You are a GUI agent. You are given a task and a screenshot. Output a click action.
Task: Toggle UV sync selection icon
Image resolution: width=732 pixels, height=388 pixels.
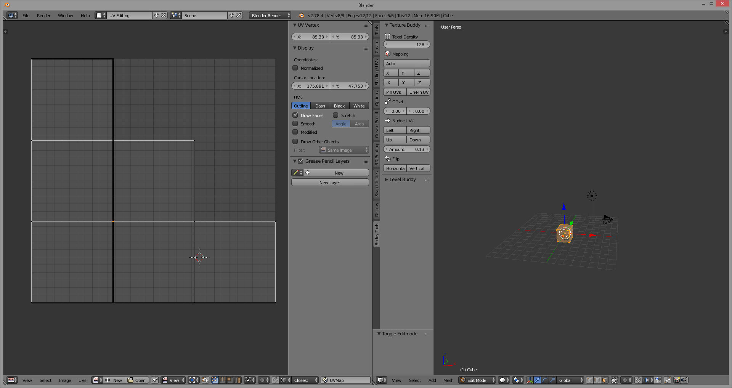(205, 380)
